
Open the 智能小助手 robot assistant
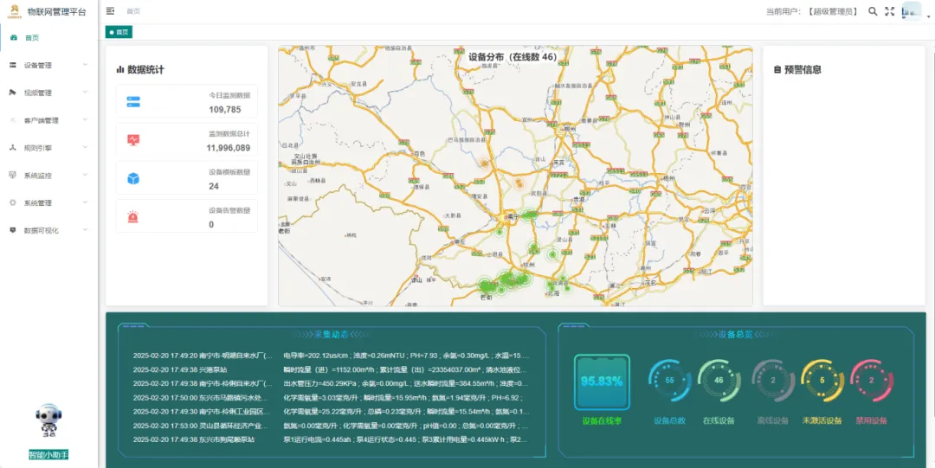(x=48, y=423)
